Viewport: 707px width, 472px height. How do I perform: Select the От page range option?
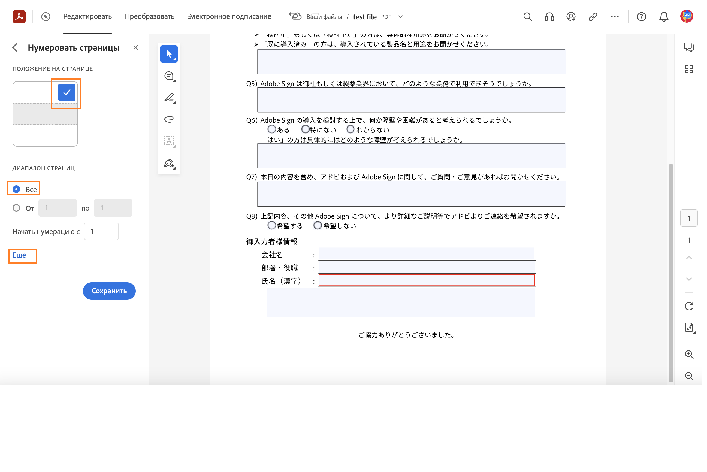(16, 208)
